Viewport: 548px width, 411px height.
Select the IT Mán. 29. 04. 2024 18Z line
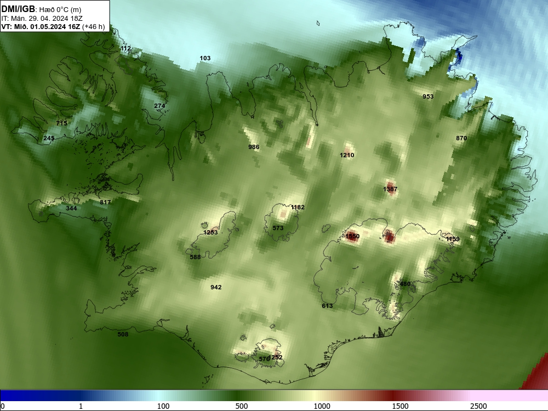pos(42,19)
